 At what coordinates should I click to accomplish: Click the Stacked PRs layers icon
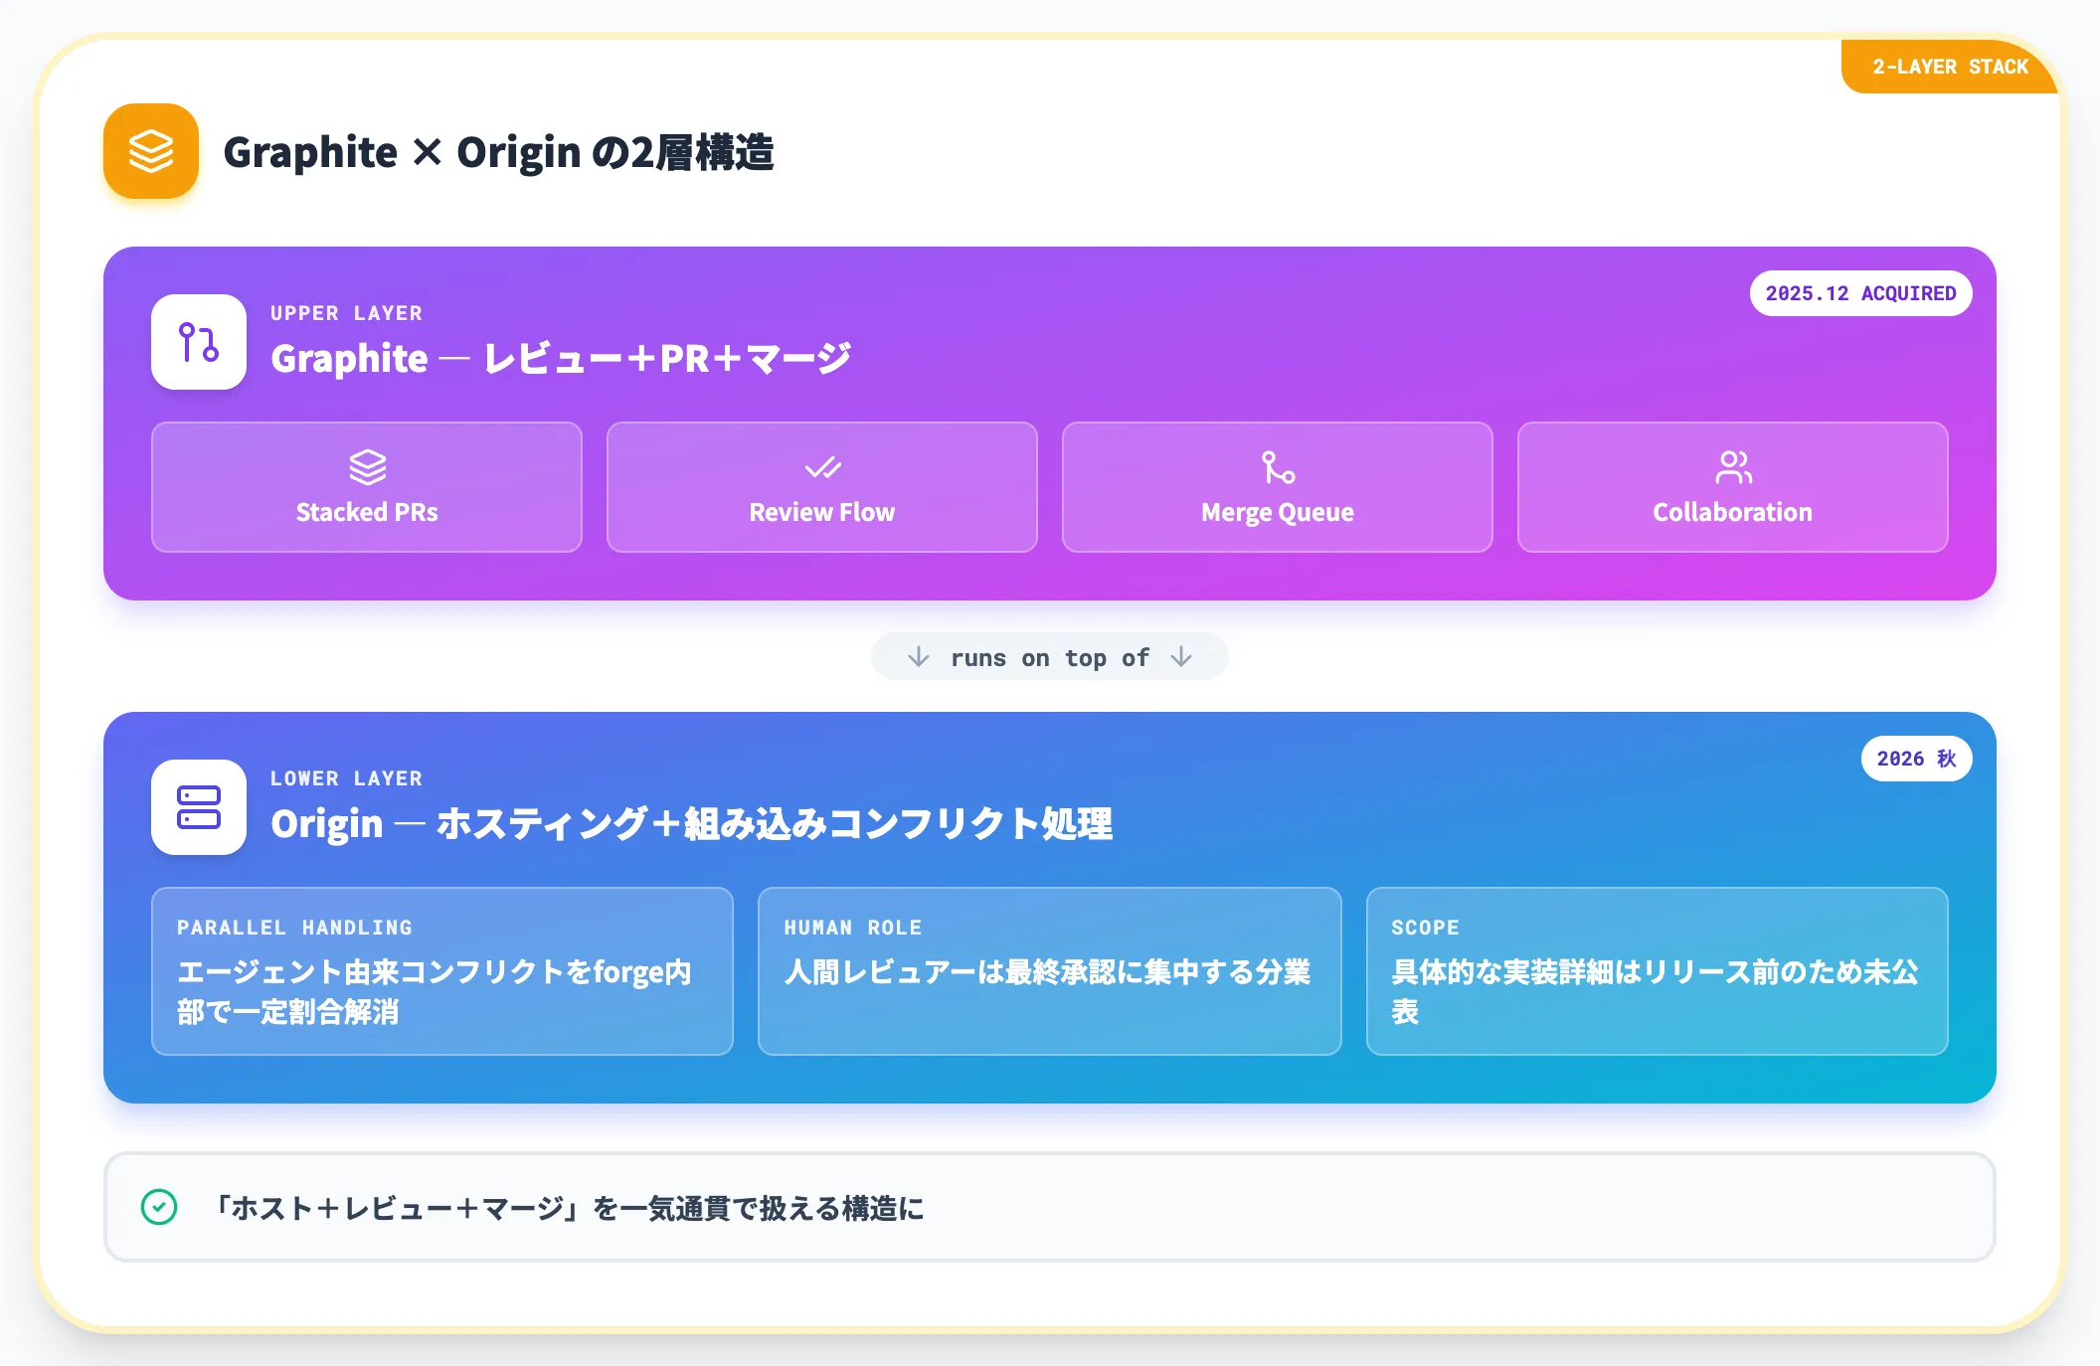[367, 467]
